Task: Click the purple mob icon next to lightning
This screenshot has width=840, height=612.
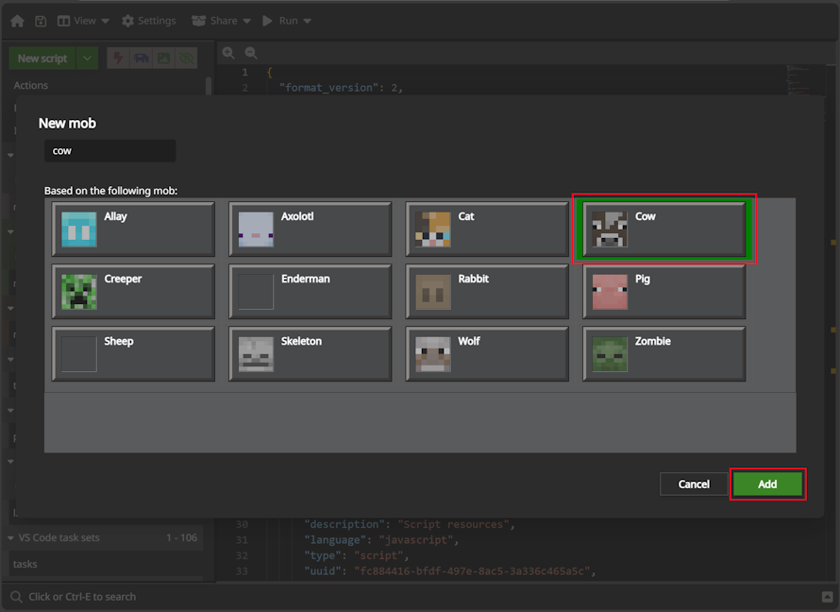Action: pos(141,58)
